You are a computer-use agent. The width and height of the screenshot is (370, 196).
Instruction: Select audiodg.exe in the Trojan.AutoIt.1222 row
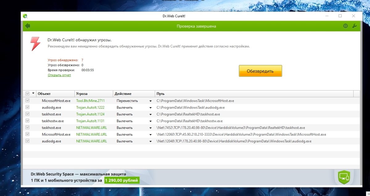tap(51, 108)
